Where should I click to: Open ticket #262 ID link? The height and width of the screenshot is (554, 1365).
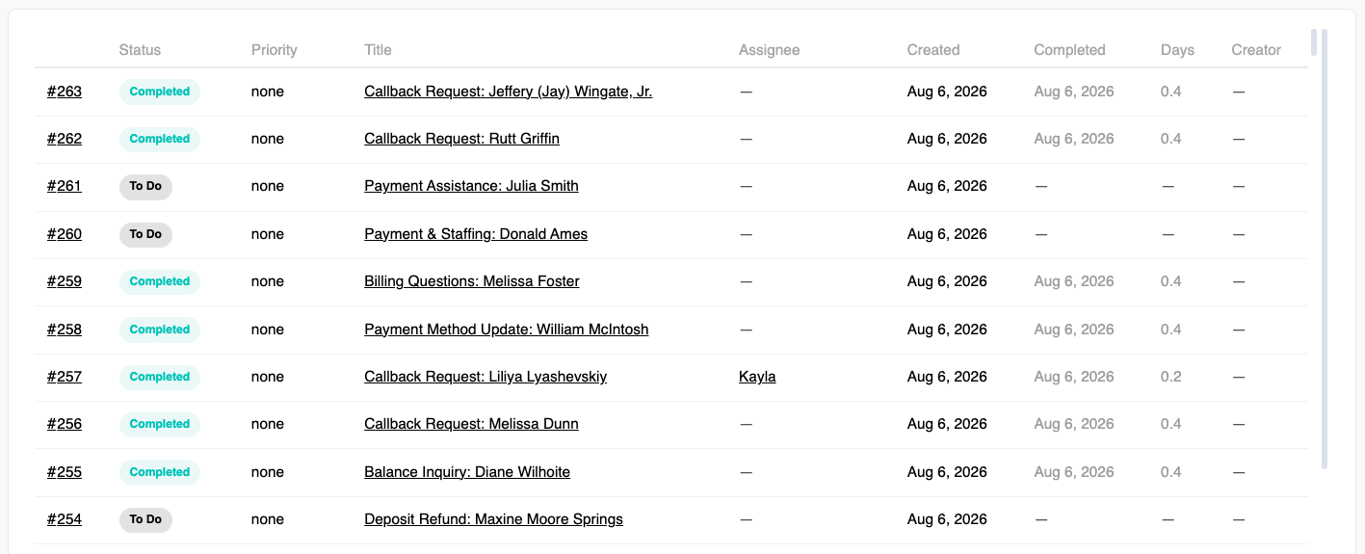pos(65,139)
